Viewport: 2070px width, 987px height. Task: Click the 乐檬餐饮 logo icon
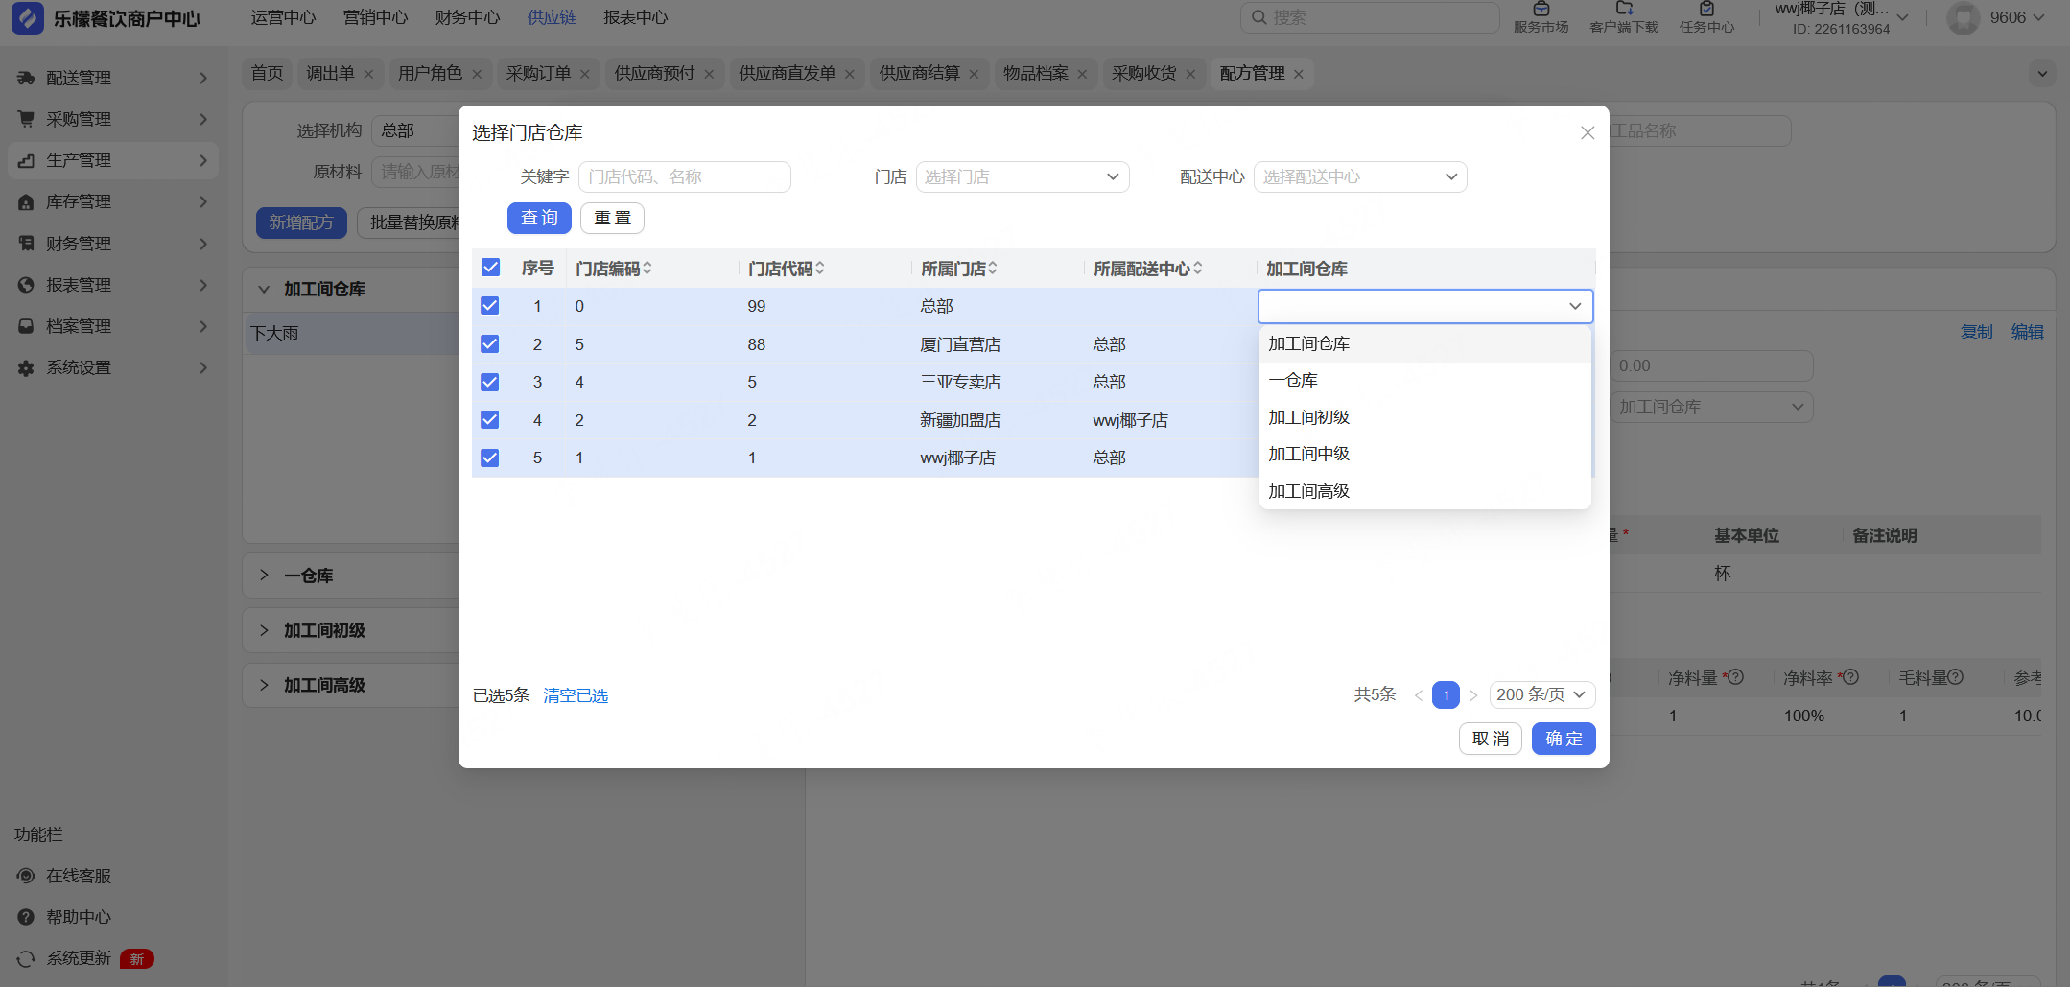pos(28,17)
